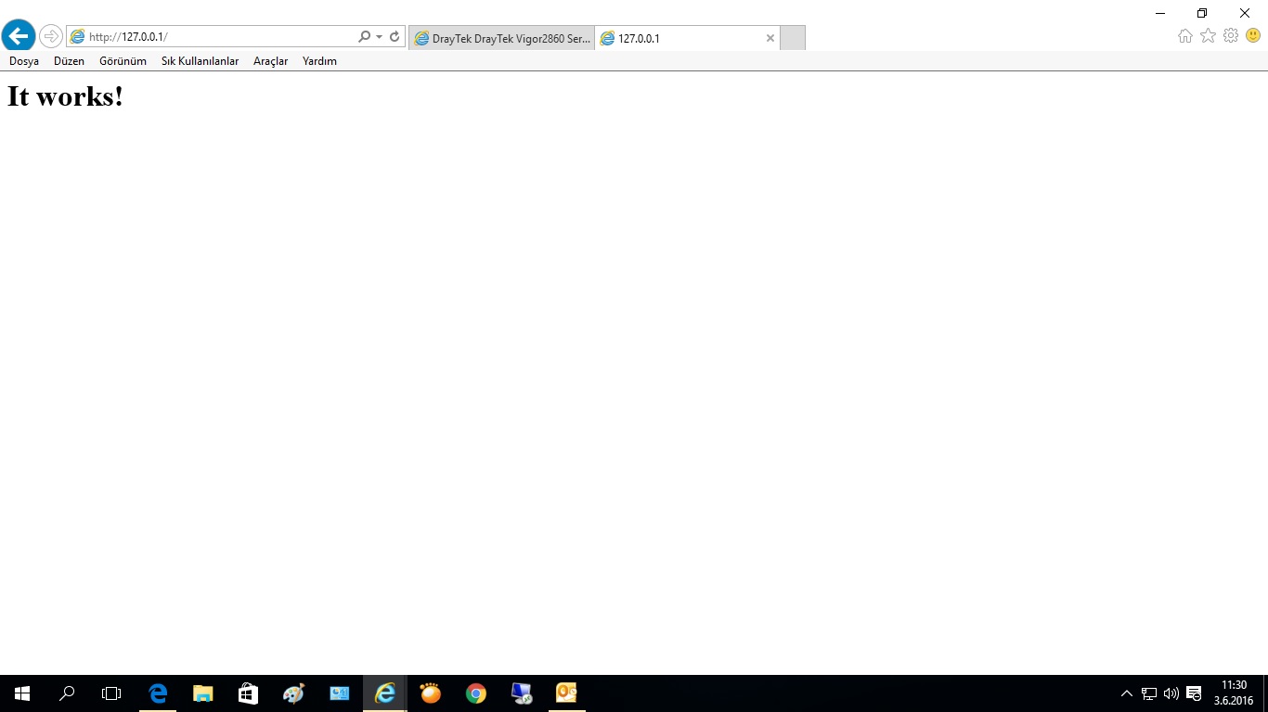Expand the address bar autocomplete dropdown arrow
Image resolution: width=1268 pixels, height=712 pixels.
(x=380, y=37)
